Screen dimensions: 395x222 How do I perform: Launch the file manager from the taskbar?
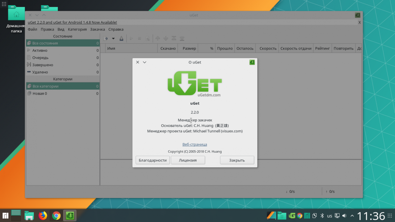pos(29,216)
